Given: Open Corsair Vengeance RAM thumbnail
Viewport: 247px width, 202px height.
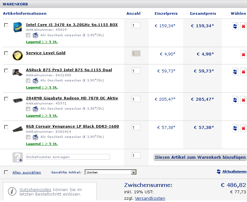Looking at the screenshot, I should 18,129.
